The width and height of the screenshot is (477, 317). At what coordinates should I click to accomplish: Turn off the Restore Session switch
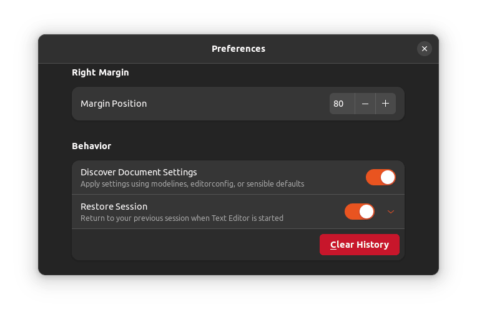(x=359, y=212)
